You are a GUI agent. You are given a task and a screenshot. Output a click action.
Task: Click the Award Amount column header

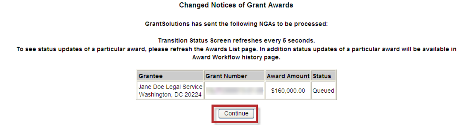288,76
